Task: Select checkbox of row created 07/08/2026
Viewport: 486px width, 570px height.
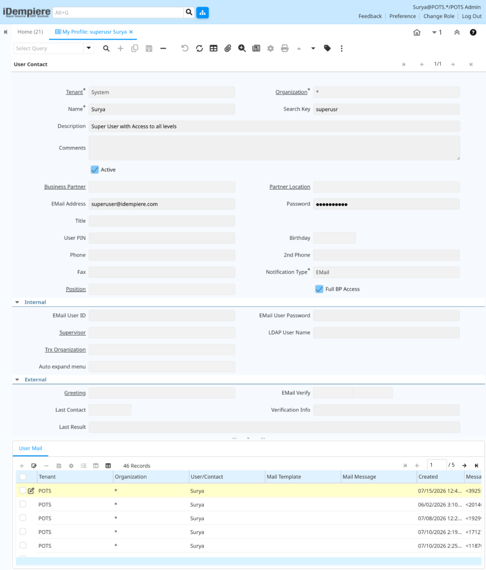Action: [x=22, y=518]
